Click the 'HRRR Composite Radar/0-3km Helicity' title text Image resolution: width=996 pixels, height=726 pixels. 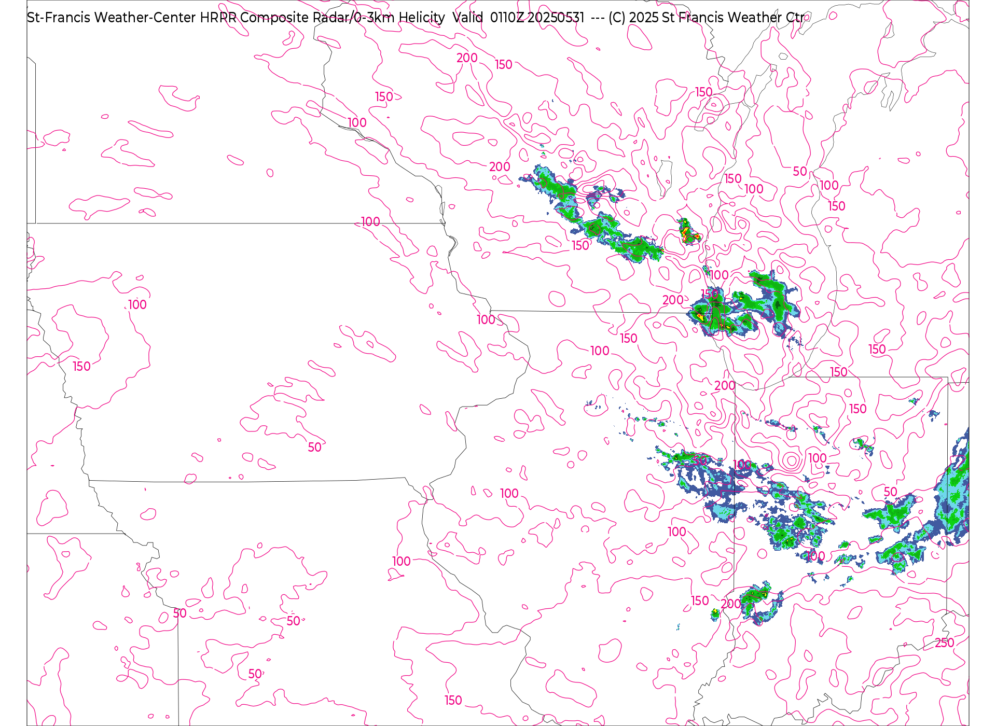click(x=322, y=18)
